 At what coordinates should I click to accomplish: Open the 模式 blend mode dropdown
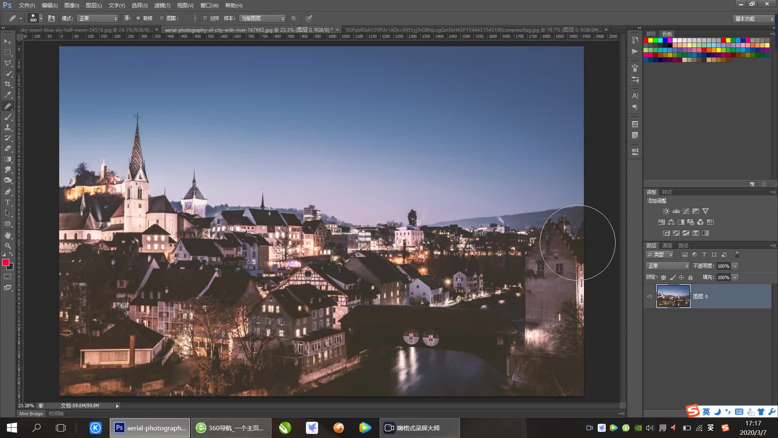click(98, 18)
